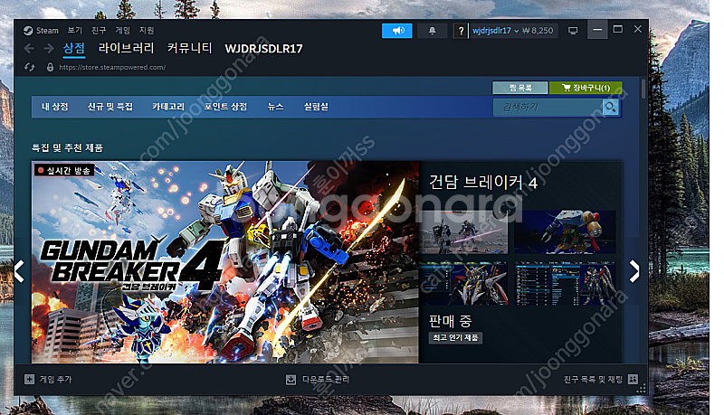
Task: Expand the wjdrjsdlr17 account dropdown
Action: point(495,31)
